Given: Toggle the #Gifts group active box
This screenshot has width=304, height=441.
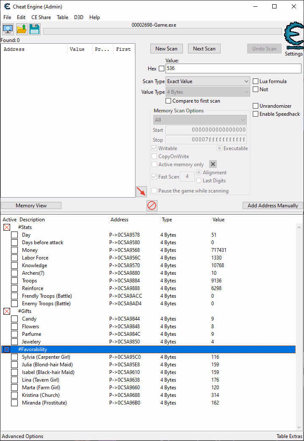Looking at the screenshot, I should [7, 311].
